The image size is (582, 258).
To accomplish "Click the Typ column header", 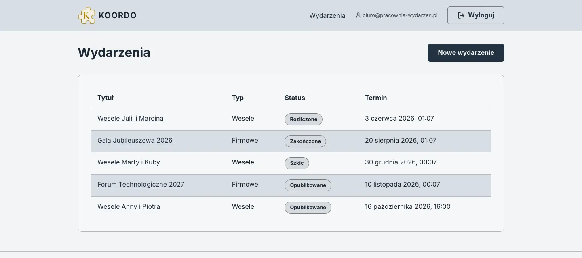I will click(x=238, y=98).
